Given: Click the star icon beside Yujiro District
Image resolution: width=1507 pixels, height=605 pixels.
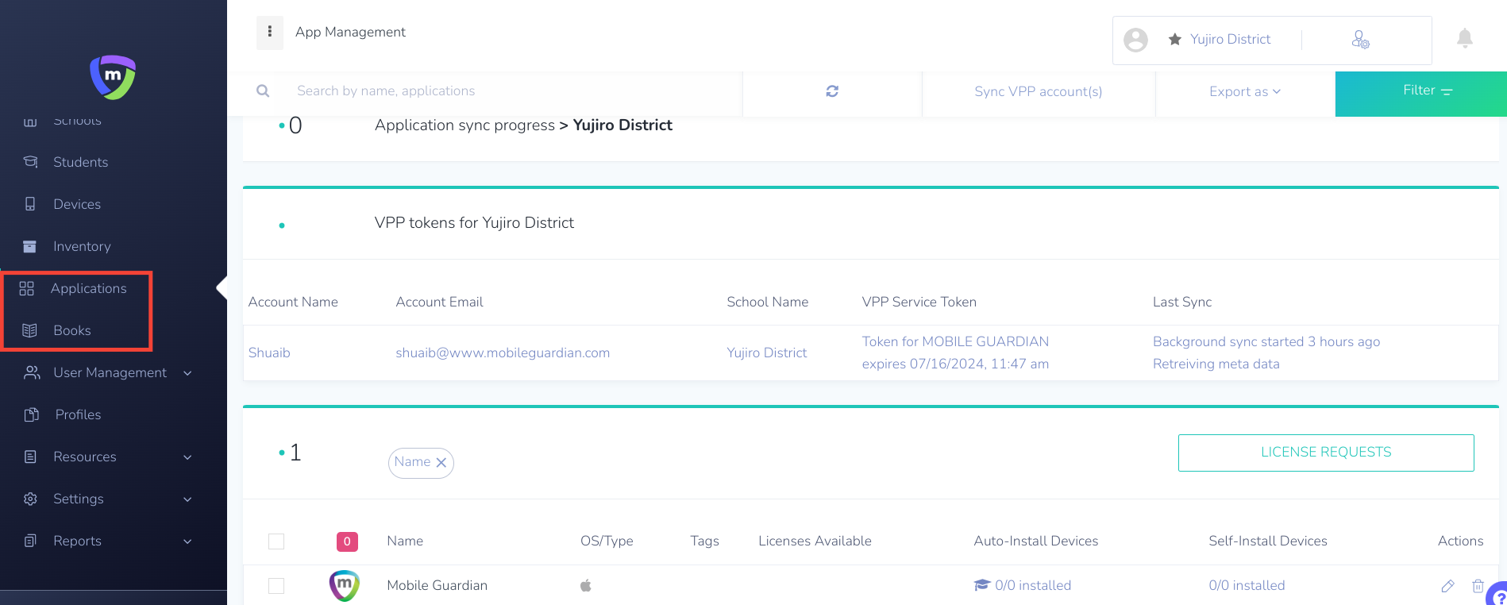Looking at the screenshot, I should click(1175, 39).
